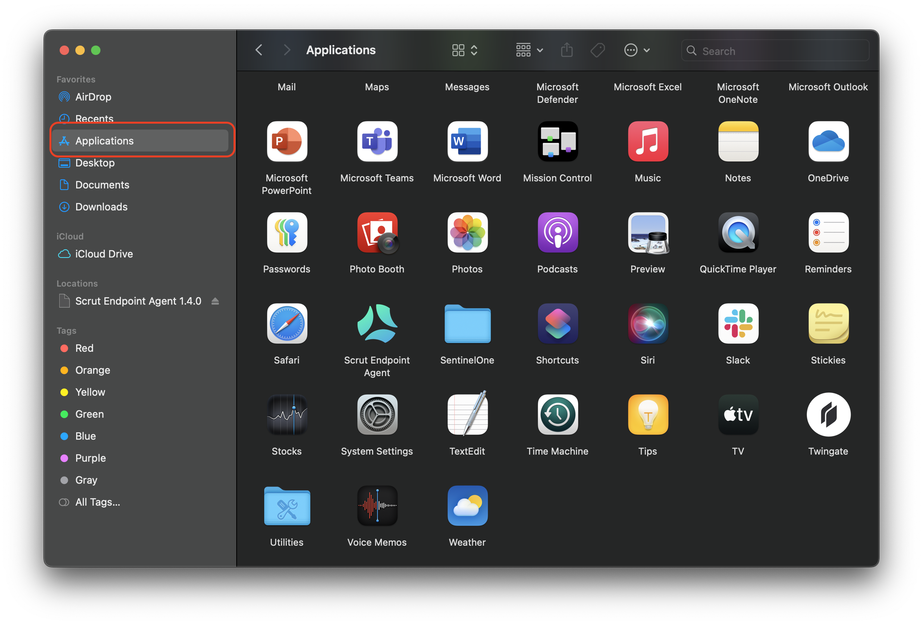The width and height of the screenshot is (923, 625).
Task: Select the Twingate app icon
Action: pyautogui.click(x=828, y=415)
